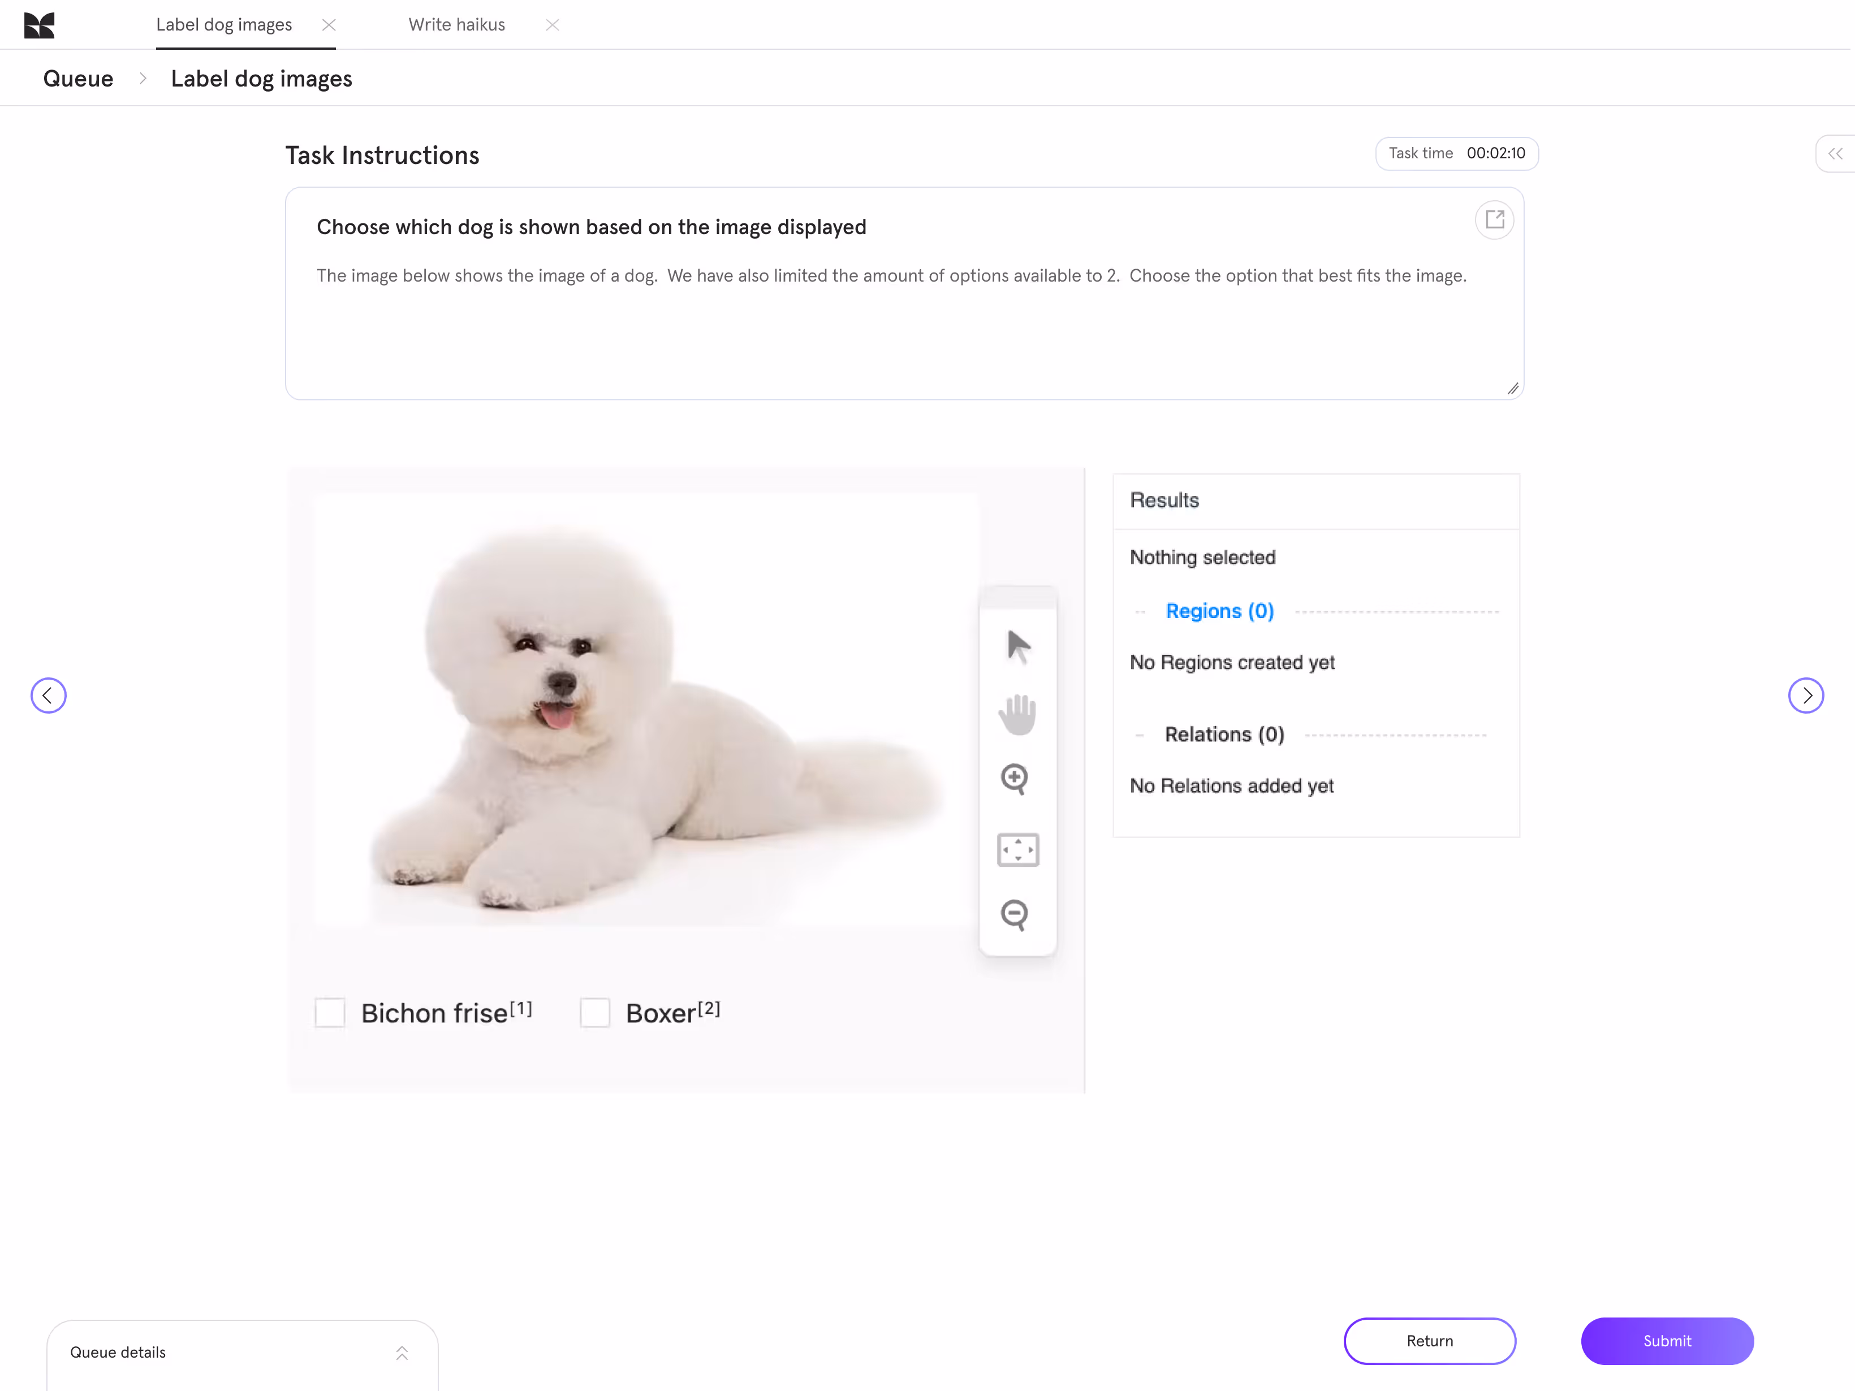The width and height of the screenshot is (1855, 1391).
Task: Activate the hand pan tool
Action: [x=1017, y=714]
